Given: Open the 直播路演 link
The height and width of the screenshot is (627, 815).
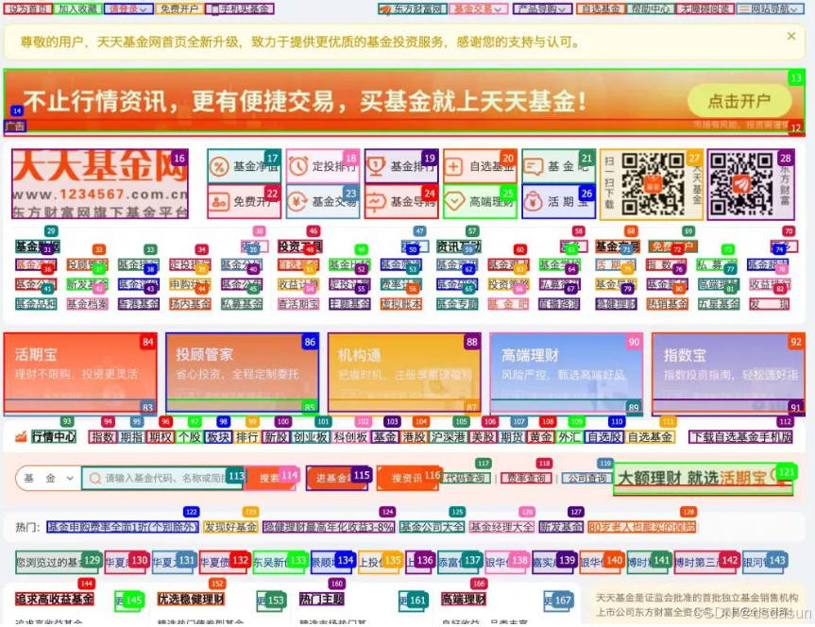Looking at the screenshot, I should tap(559, 304).
